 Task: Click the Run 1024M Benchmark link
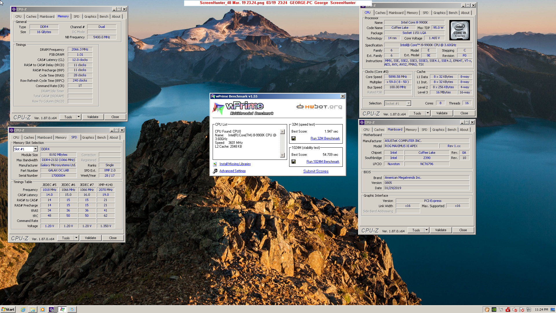(x=323, y=162)
